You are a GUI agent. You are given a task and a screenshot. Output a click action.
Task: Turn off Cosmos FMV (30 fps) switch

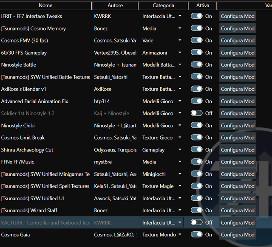coord(196,40)
